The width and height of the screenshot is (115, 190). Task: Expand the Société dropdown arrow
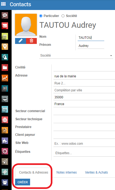(x=111, y=56)
